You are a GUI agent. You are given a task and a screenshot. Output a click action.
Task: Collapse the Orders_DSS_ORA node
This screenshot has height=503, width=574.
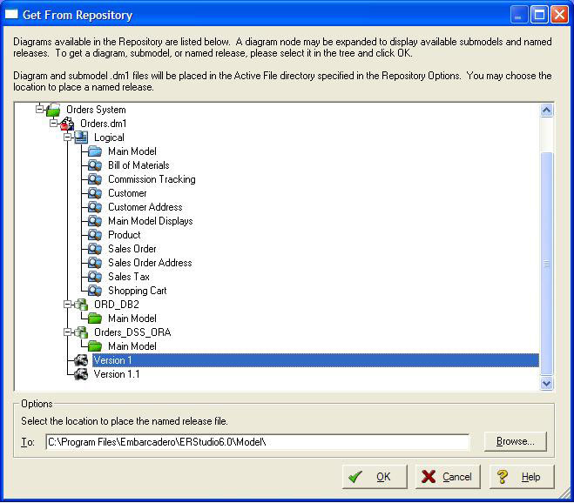67,332
